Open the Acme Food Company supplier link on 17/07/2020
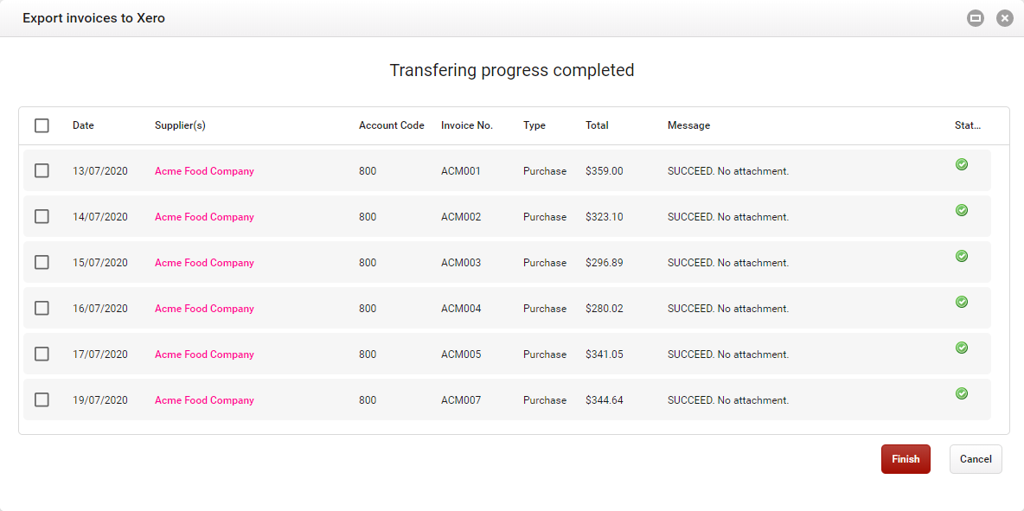This screenshot has width=1024, height=511. [x=204, y=355]
